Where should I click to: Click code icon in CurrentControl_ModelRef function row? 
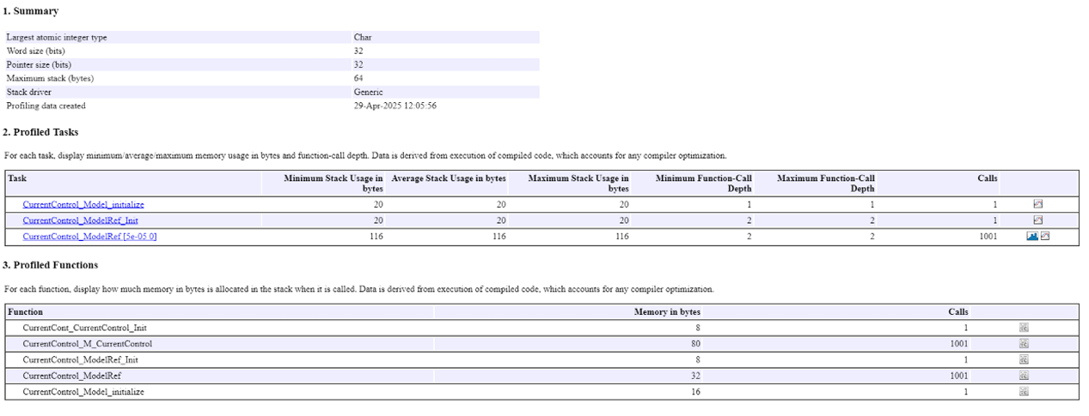coord(1024,376)
